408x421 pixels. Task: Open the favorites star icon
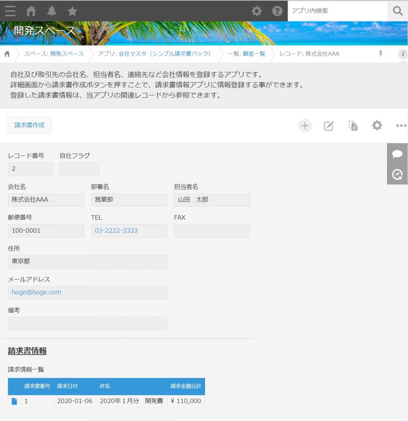point(72,11)
